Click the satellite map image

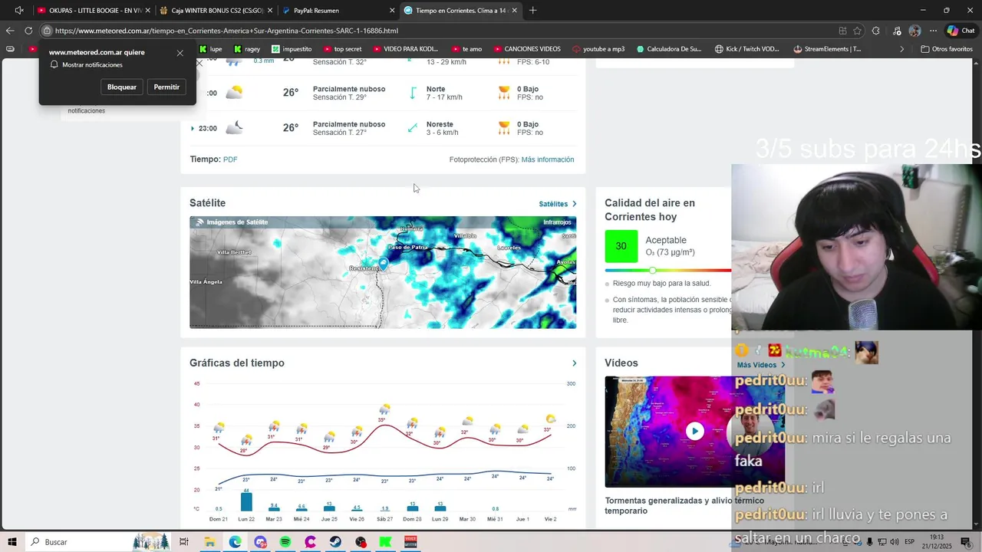point(383,272)
